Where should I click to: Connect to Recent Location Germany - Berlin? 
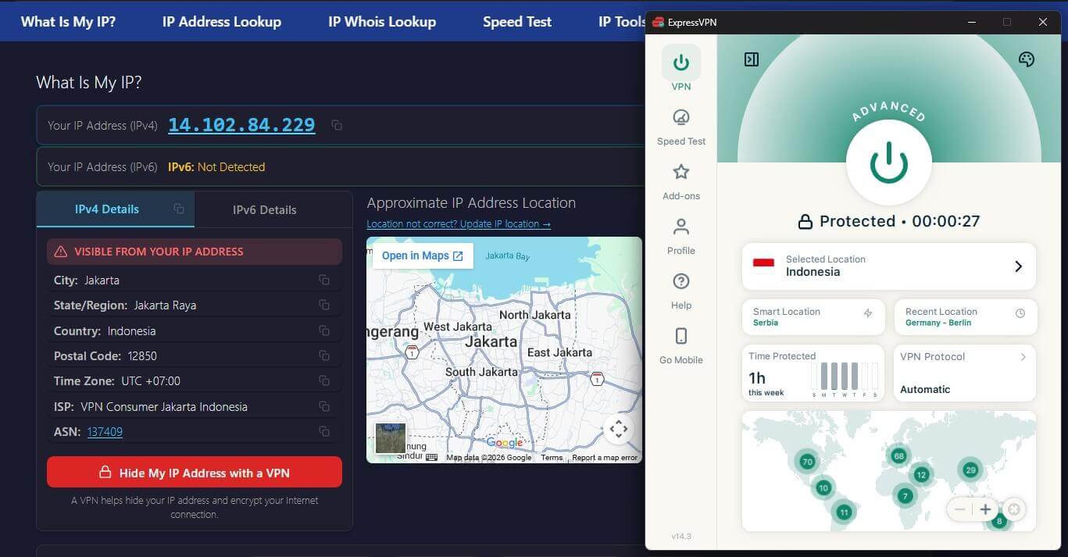[x=966, y=317]
